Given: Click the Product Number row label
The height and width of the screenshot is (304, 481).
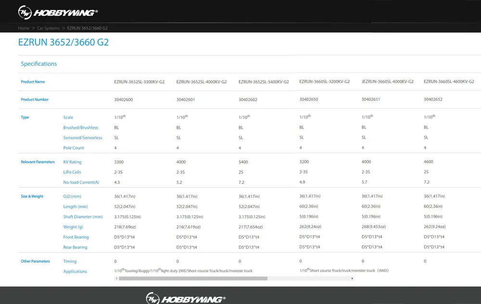Looking at the screenshot, I should pos(34,99).
